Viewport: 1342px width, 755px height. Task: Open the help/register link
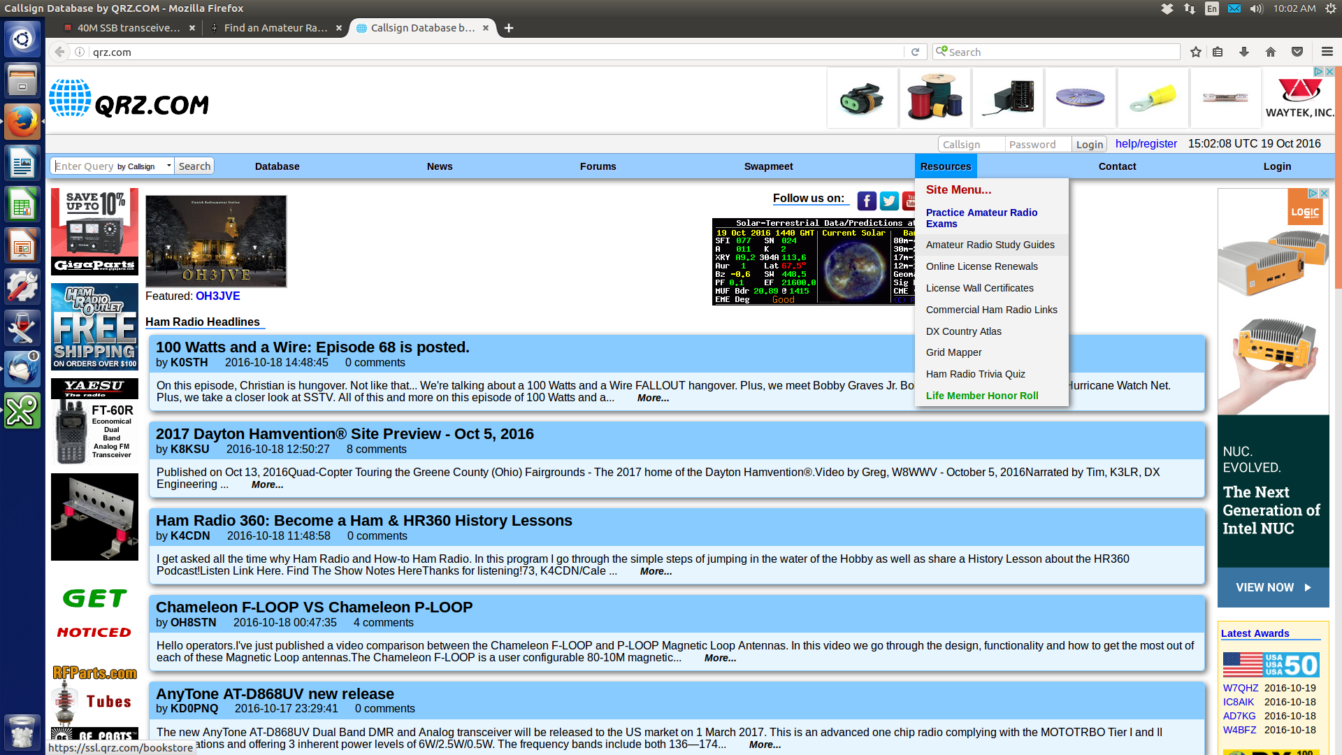pyautogui.click(x=1146, y=144)
